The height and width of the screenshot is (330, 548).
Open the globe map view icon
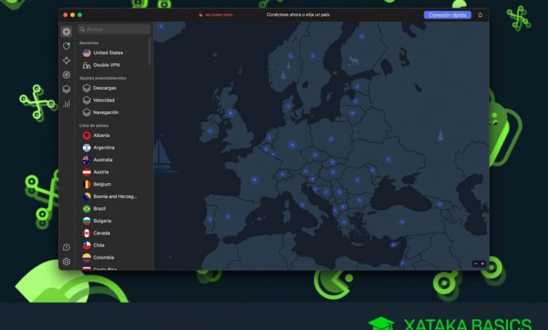pyautogui.click(x=67, y=32)
